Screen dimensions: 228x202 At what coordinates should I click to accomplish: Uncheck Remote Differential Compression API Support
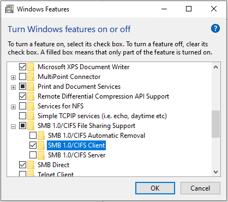tap(22, 96)
